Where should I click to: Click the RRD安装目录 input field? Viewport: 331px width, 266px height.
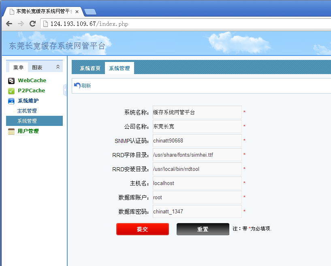click(197, 169)
